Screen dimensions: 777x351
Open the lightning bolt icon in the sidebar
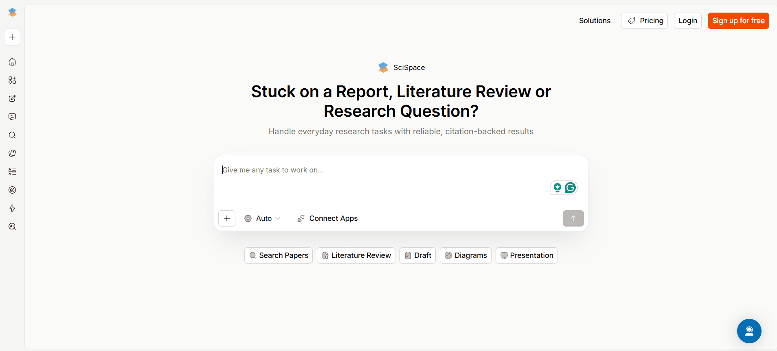click(12, 208)
